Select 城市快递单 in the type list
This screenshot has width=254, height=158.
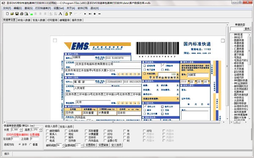click(240, 112)
